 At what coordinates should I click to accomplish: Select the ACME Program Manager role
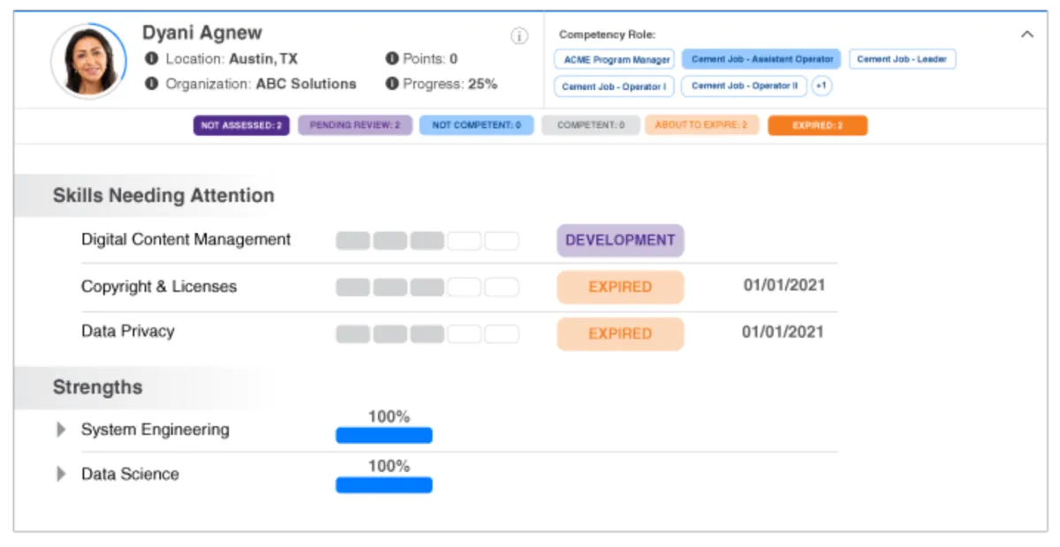615,60
